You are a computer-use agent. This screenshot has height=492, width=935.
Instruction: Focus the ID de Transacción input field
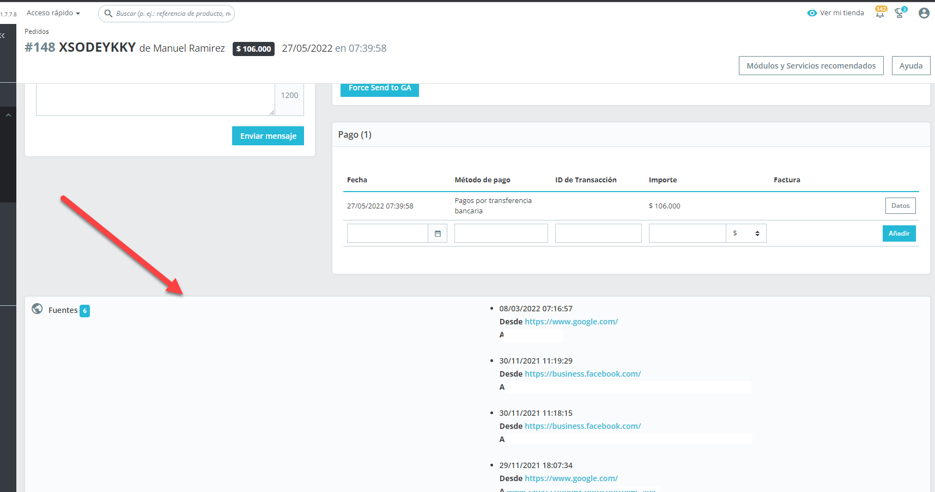pos(598,233)
